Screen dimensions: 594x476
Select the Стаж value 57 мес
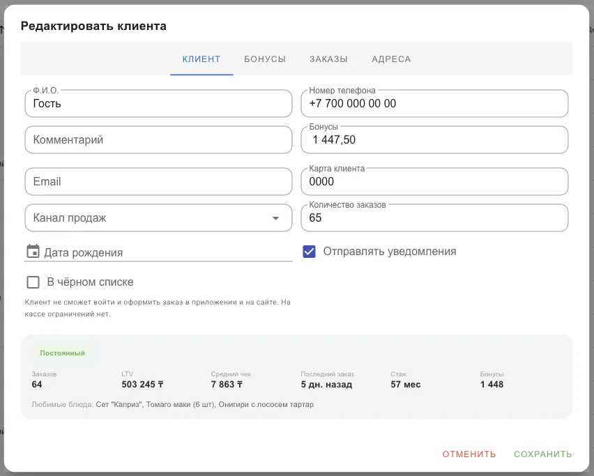click(405, 385)
